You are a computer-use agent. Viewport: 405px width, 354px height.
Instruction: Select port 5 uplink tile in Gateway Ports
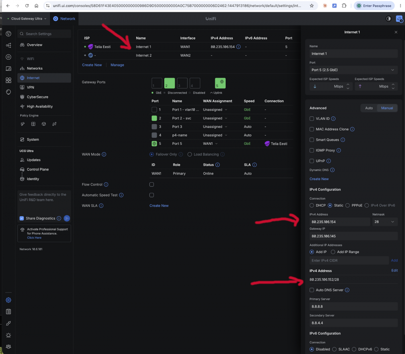[x=220, y=83]
